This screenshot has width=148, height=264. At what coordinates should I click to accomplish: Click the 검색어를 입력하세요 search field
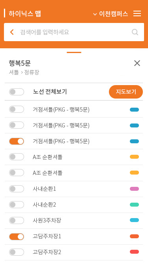[x=74, y=32]
